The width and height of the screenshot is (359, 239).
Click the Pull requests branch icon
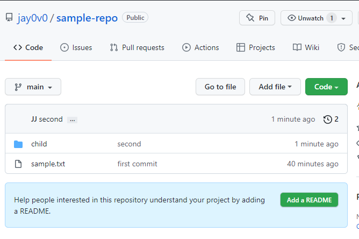point(114,47)
